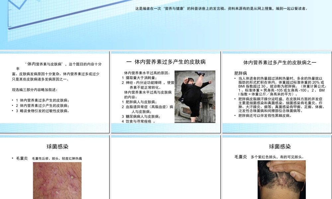Click the bullet 3 糖尿病病人与皮肤病
This screenshot has width=332, height=199.
[x=136, y=115]
